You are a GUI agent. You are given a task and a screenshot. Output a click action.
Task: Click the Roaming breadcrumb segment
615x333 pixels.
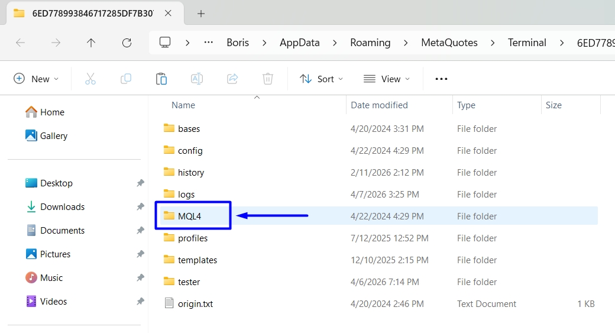(x=370, y=43)
